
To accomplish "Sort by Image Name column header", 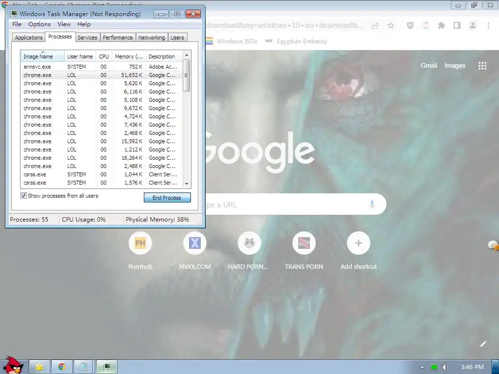I will coord(43,56).
